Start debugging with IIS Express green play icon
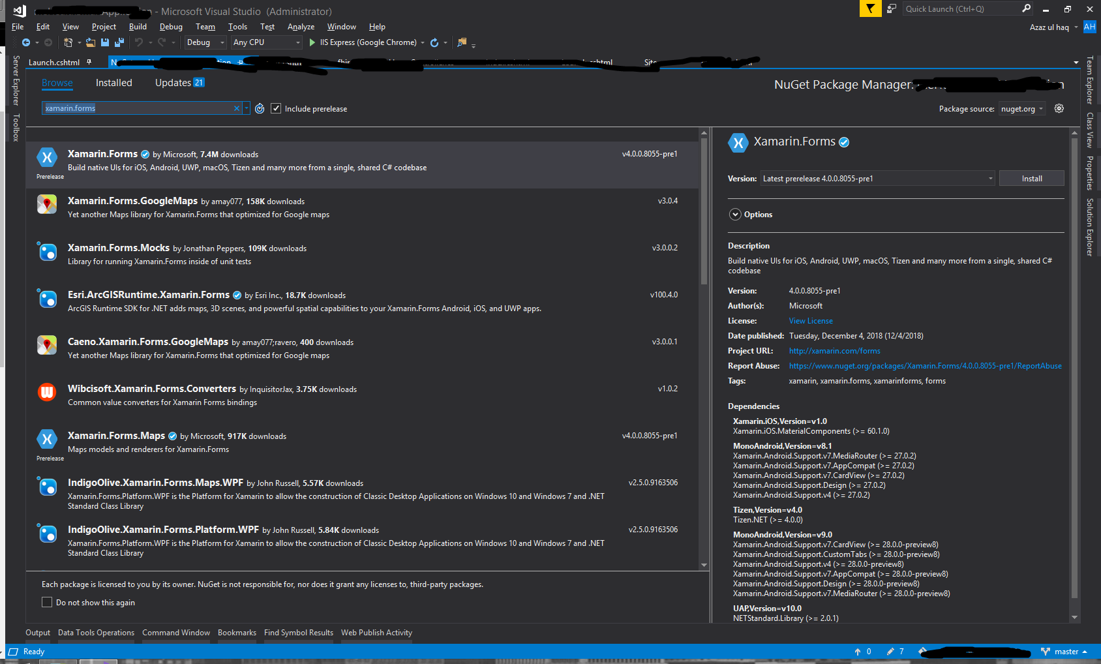Image resolution: width=1101 pixels, height=664 pixels. click(x=312, y=42)
